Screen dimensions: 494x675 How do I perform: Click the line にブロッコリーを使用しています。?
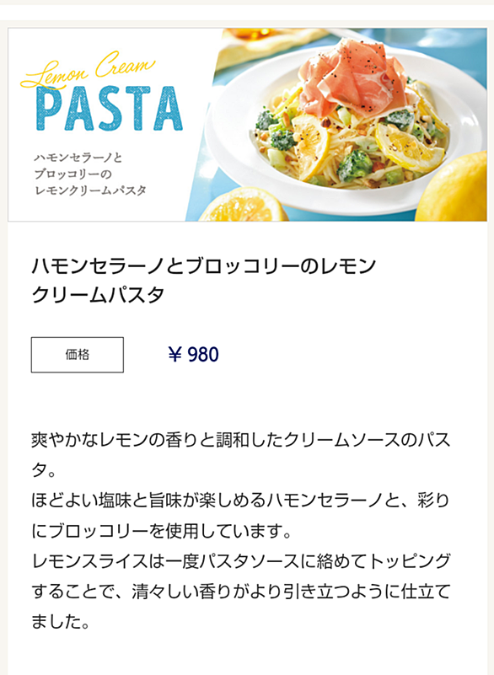pos(162,531)
